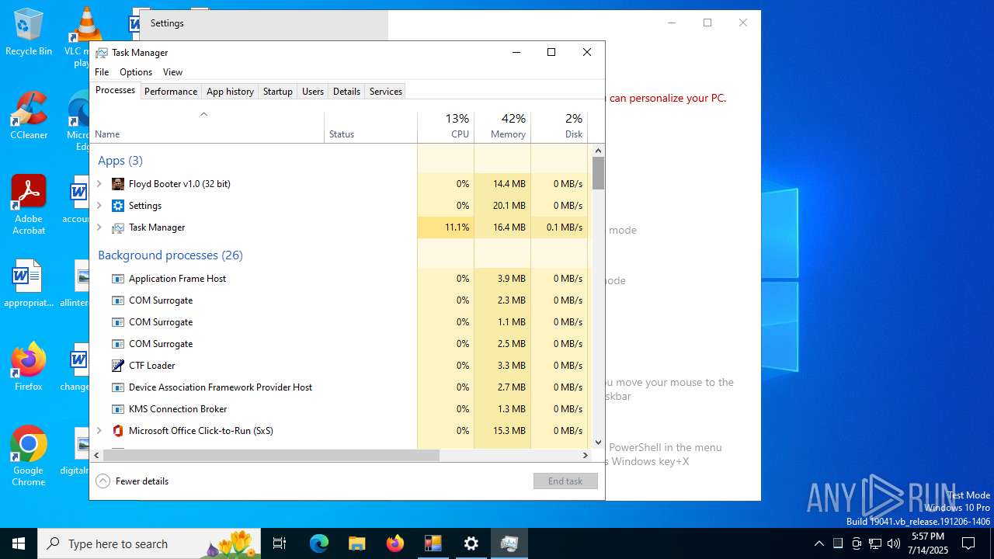This screenshot has height=559, width=994.
Task: Click the horizontal scrollbar left arrow
Action: pos(97,456)
